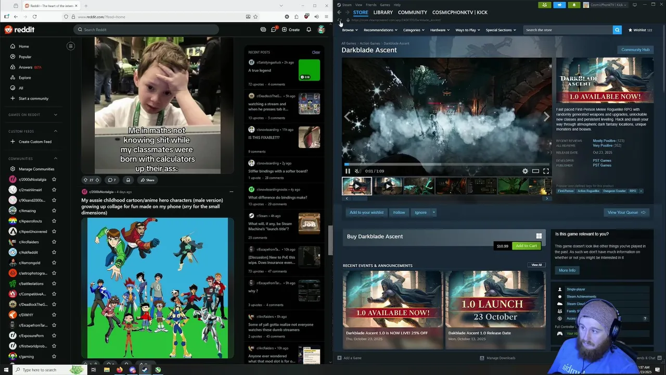Open the Firefox application menu
Image resolution: width=666 pixels, height=375 pixels.
point(326,17)
